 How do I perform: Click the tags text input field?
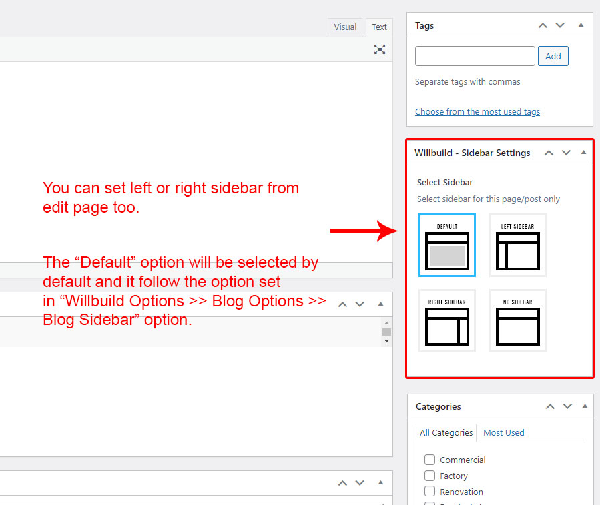point(475,56)
